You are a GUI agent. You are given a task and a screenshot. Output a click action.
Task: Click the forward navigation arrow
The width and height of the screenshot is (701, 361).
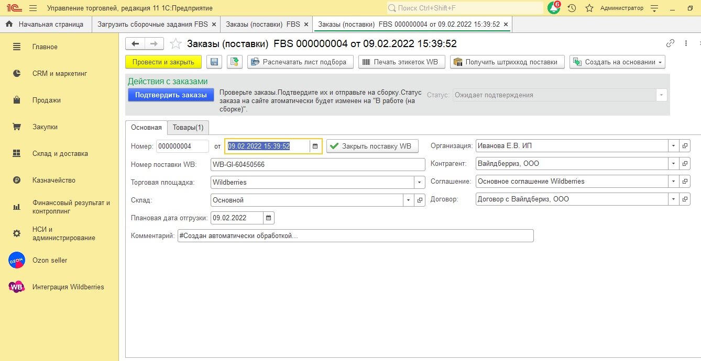point(154,43)
